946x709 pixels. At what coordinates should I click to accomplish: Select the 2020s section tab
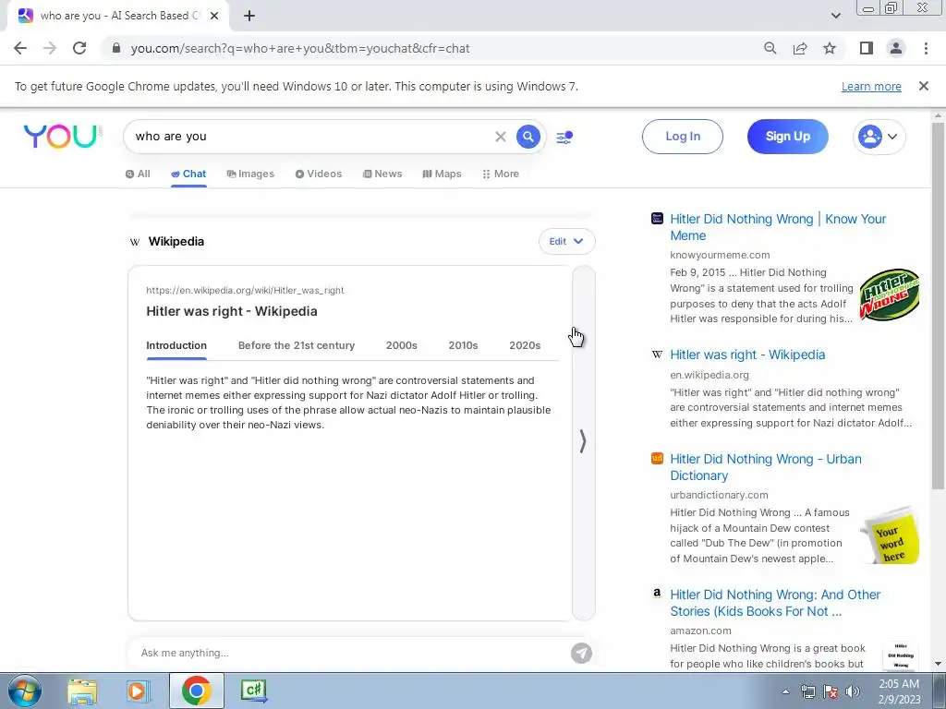coord(525,345)
